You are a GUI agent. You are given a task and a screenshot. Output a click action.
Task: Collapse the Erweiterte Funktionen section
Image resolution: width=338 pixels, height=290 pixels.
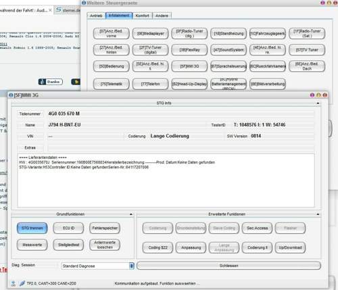coord(318,214)
